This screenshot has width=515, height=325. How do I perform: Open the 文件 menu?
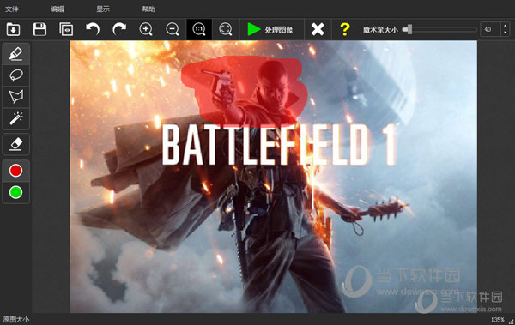12,9
